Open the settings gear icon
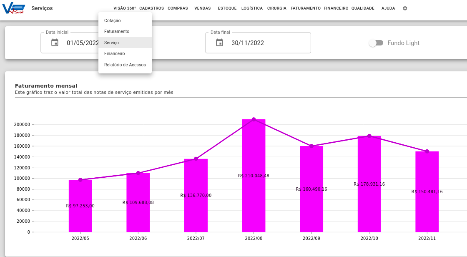This screenshot has height=257, width=467. pyautogui.click(x=405, y=8)
